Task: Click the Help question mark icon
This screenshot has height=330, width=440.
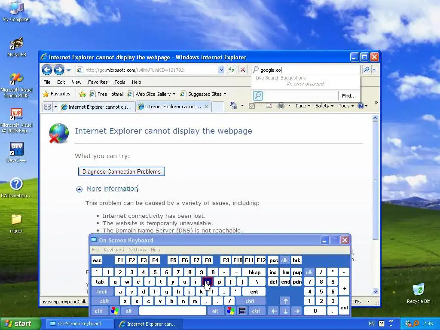Action: coord(361,106)
